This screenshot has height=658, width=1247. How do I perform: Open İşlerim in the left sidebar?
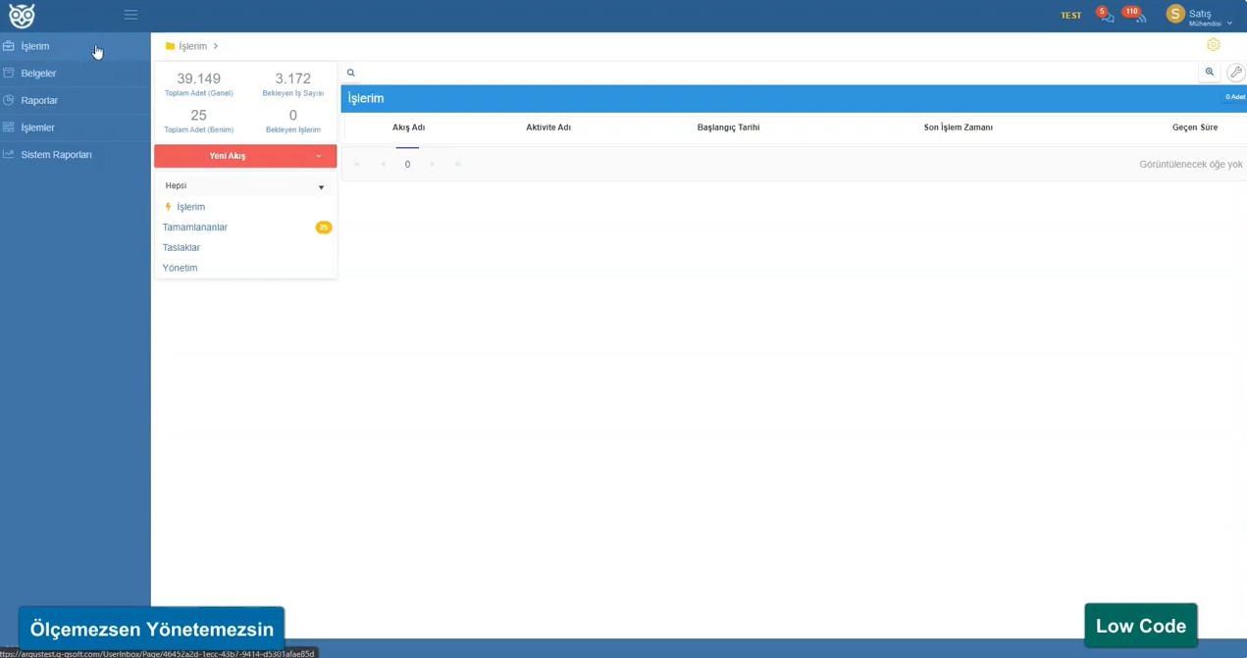(76, 46)
